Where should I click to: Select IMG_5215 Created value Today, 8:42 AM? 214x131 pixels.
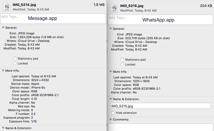click(136, 46)
